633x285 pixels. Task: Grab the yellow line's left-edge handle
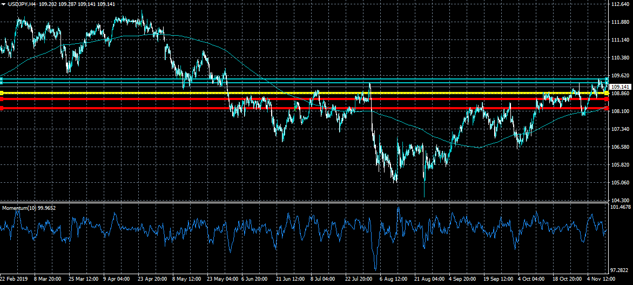(2, 93)
